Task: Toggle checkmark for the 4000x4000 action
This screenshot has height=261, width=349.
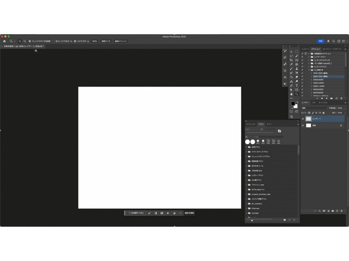Action: click(302, 80)
